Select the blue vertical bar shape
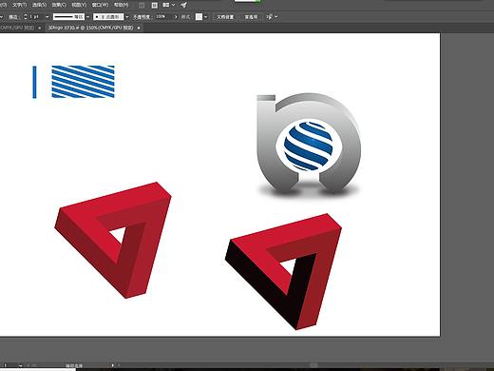This screenshot has width=494, height=371. click(34, 82)
